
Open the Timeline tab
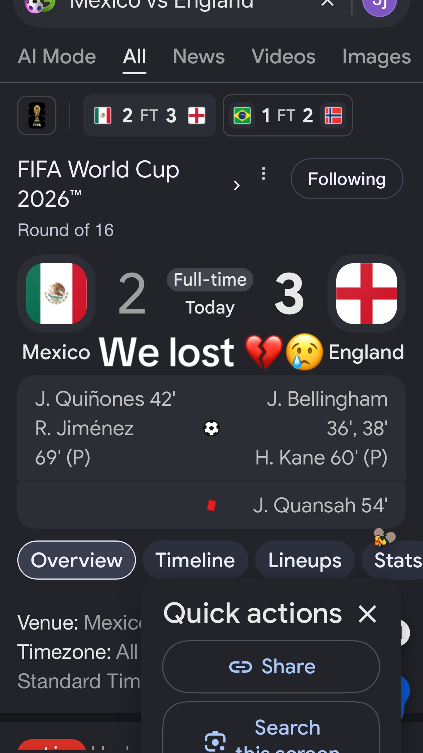(x=195, y=560)
